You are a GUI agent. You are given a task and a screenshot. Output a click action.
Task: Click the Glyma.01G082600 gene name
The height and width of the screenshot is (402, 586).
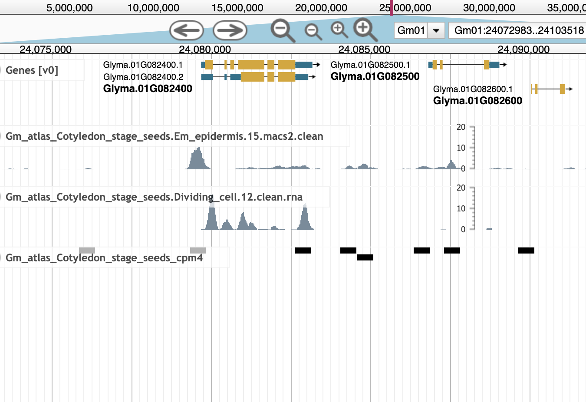point(477,101)
